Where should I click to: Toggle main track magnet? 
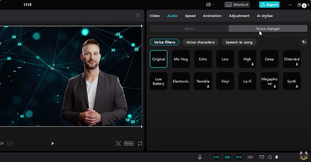(x=216, y=157)
